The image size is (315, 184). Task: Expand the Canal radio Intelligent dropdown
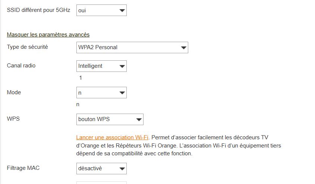tap(101, 66)
